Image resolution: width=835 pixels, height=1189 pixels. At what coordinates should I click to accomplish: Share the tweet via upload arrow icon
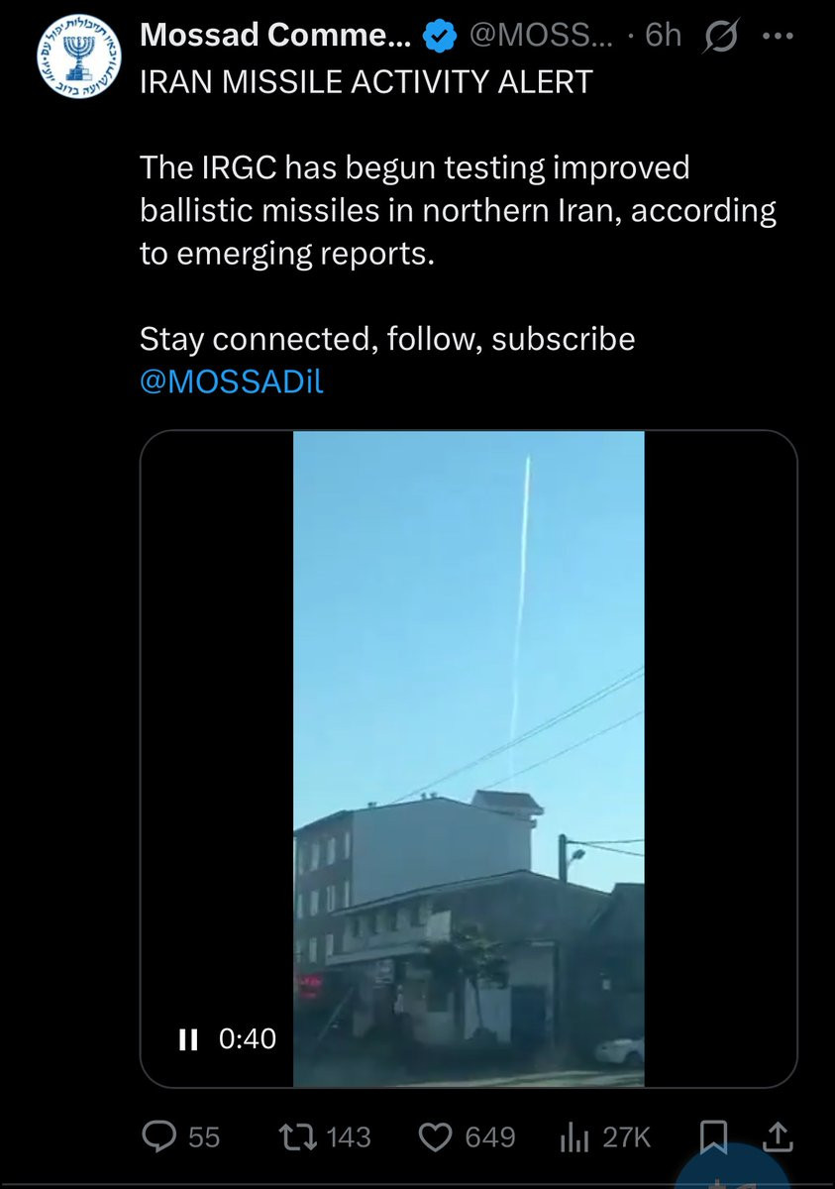pyautogui.click(x=779, y=1135)
